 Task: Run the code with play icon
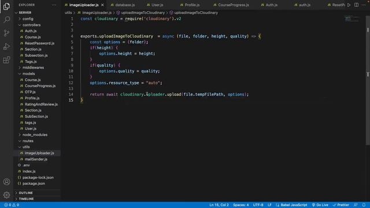349,5
